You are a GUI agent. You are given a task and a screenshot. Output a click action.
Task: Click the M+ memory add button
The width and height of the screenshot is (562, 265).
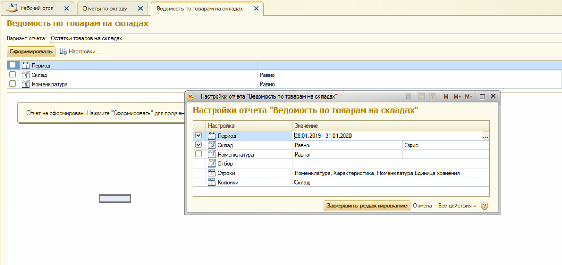pos(457,96)
